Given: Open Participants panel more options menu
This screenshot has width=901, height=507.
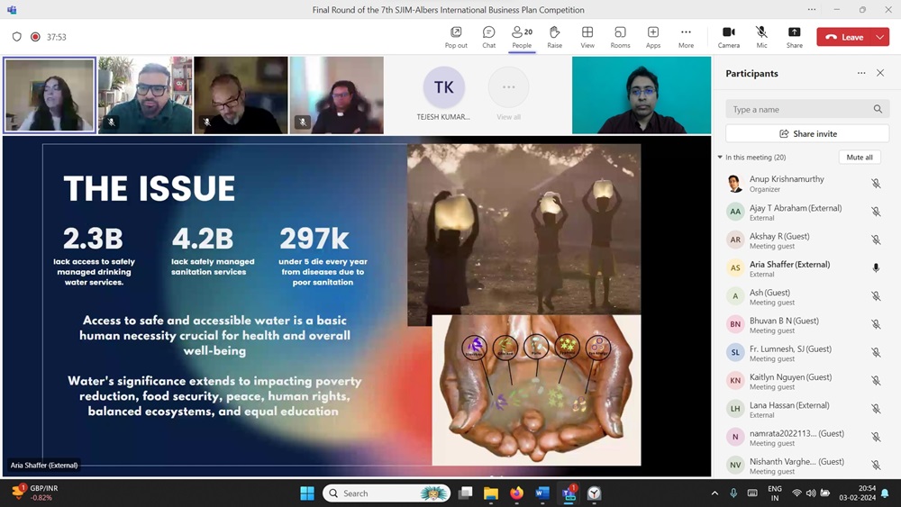Looking at the screenshot, I should (861, 74).
